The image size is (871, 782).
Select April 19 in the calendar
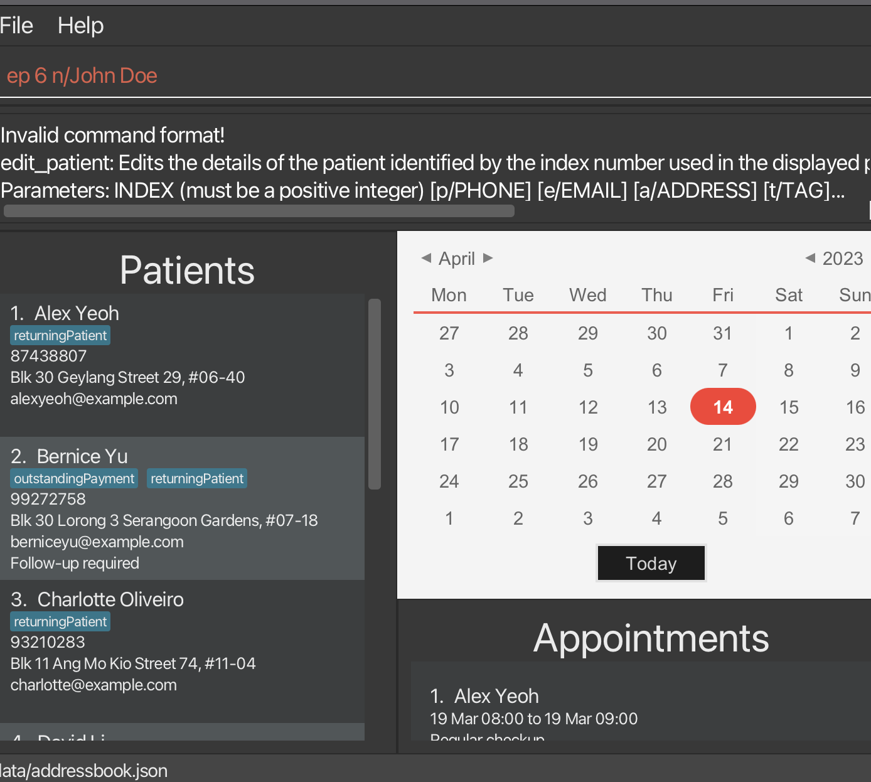pos(588,444)
